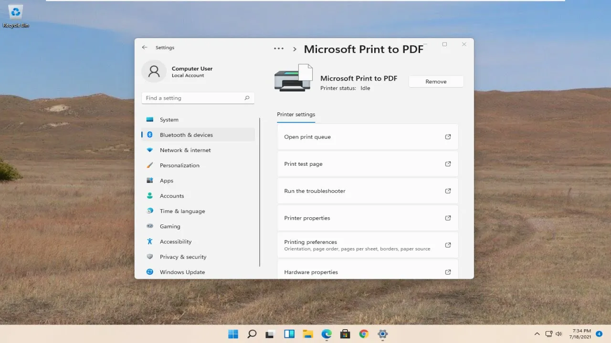Click Print test page row

(x=368, y=164)
